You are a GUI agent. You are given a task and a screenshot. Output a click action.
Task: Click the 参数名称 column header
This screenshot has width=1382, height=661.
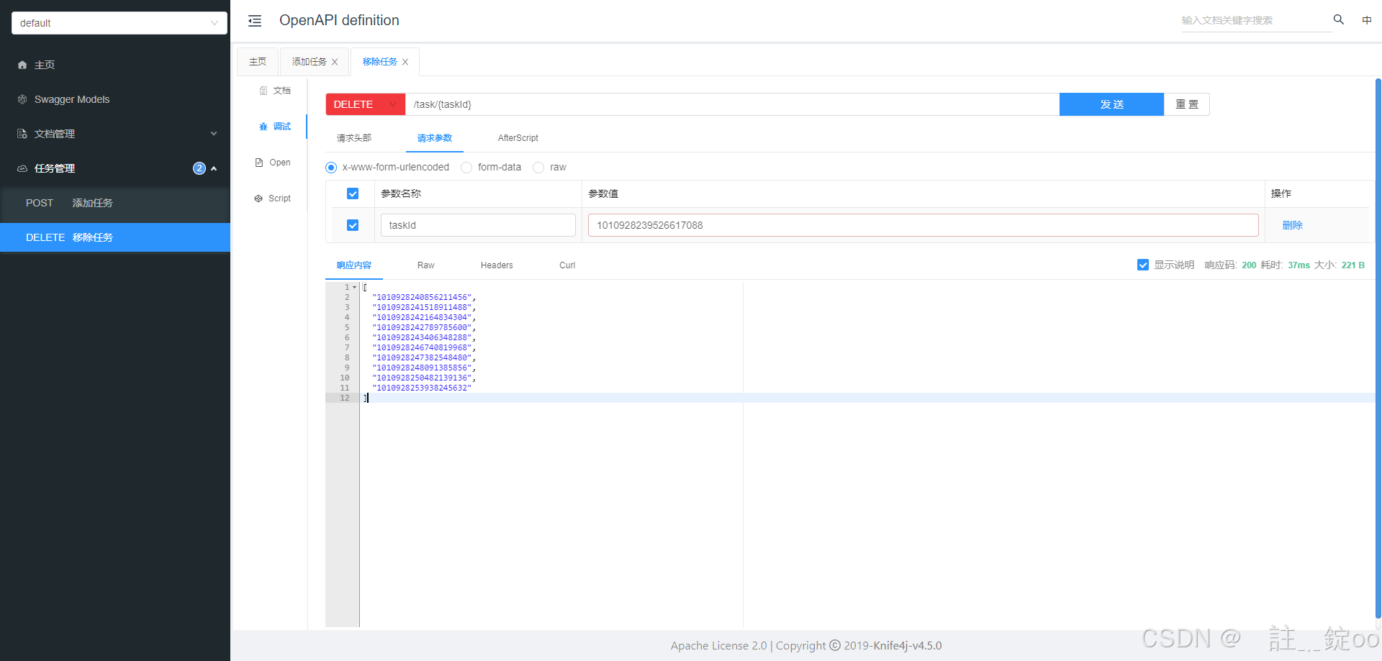401,193
